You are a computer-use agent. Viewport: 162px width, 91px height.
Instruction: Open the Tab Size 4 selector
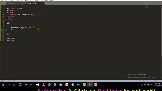pyautogui.click(x=144, y=81)
